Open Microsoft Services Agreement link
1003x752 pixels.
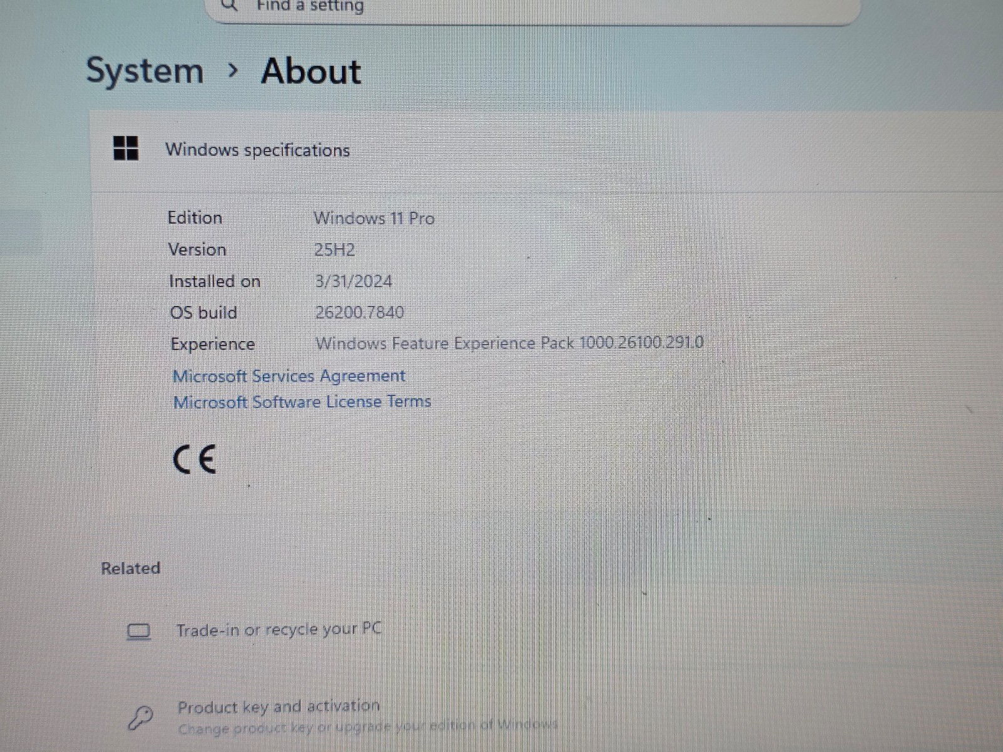tap(289, 376)
